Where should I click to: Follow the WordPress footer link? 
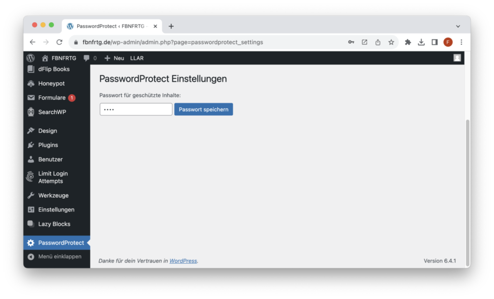[183, 260]
